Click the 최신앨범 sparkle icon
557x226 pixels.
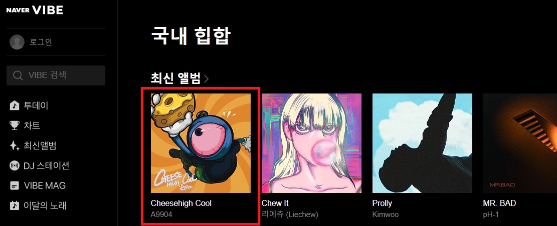(x=14, y=145)
